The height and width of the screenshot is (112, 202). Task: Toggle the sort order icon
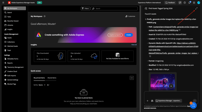click(48, 85)
